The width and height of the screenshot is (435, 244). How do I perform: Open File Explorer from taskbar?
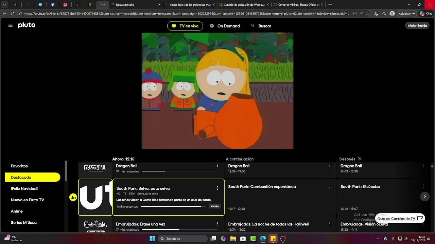(x=233, y=239)
